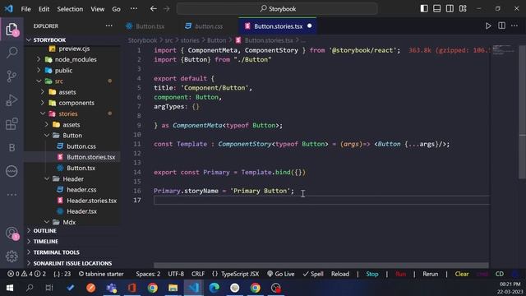Screen dimensions: 526x296
Task: Open the Explorer view in activity bar
Action: 12,30
